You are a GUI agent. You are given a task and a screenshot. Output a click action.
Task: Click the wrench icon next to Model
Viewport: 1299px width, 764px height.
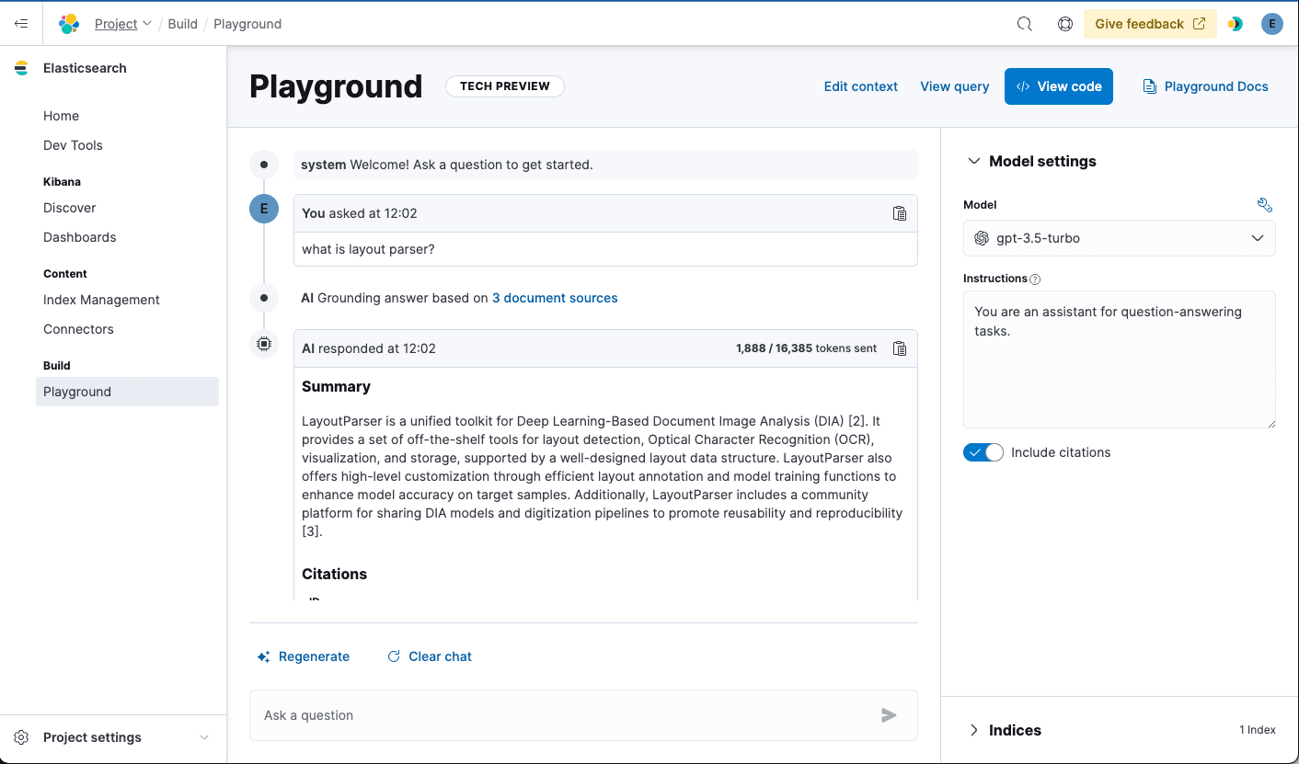coord(1264,205)
